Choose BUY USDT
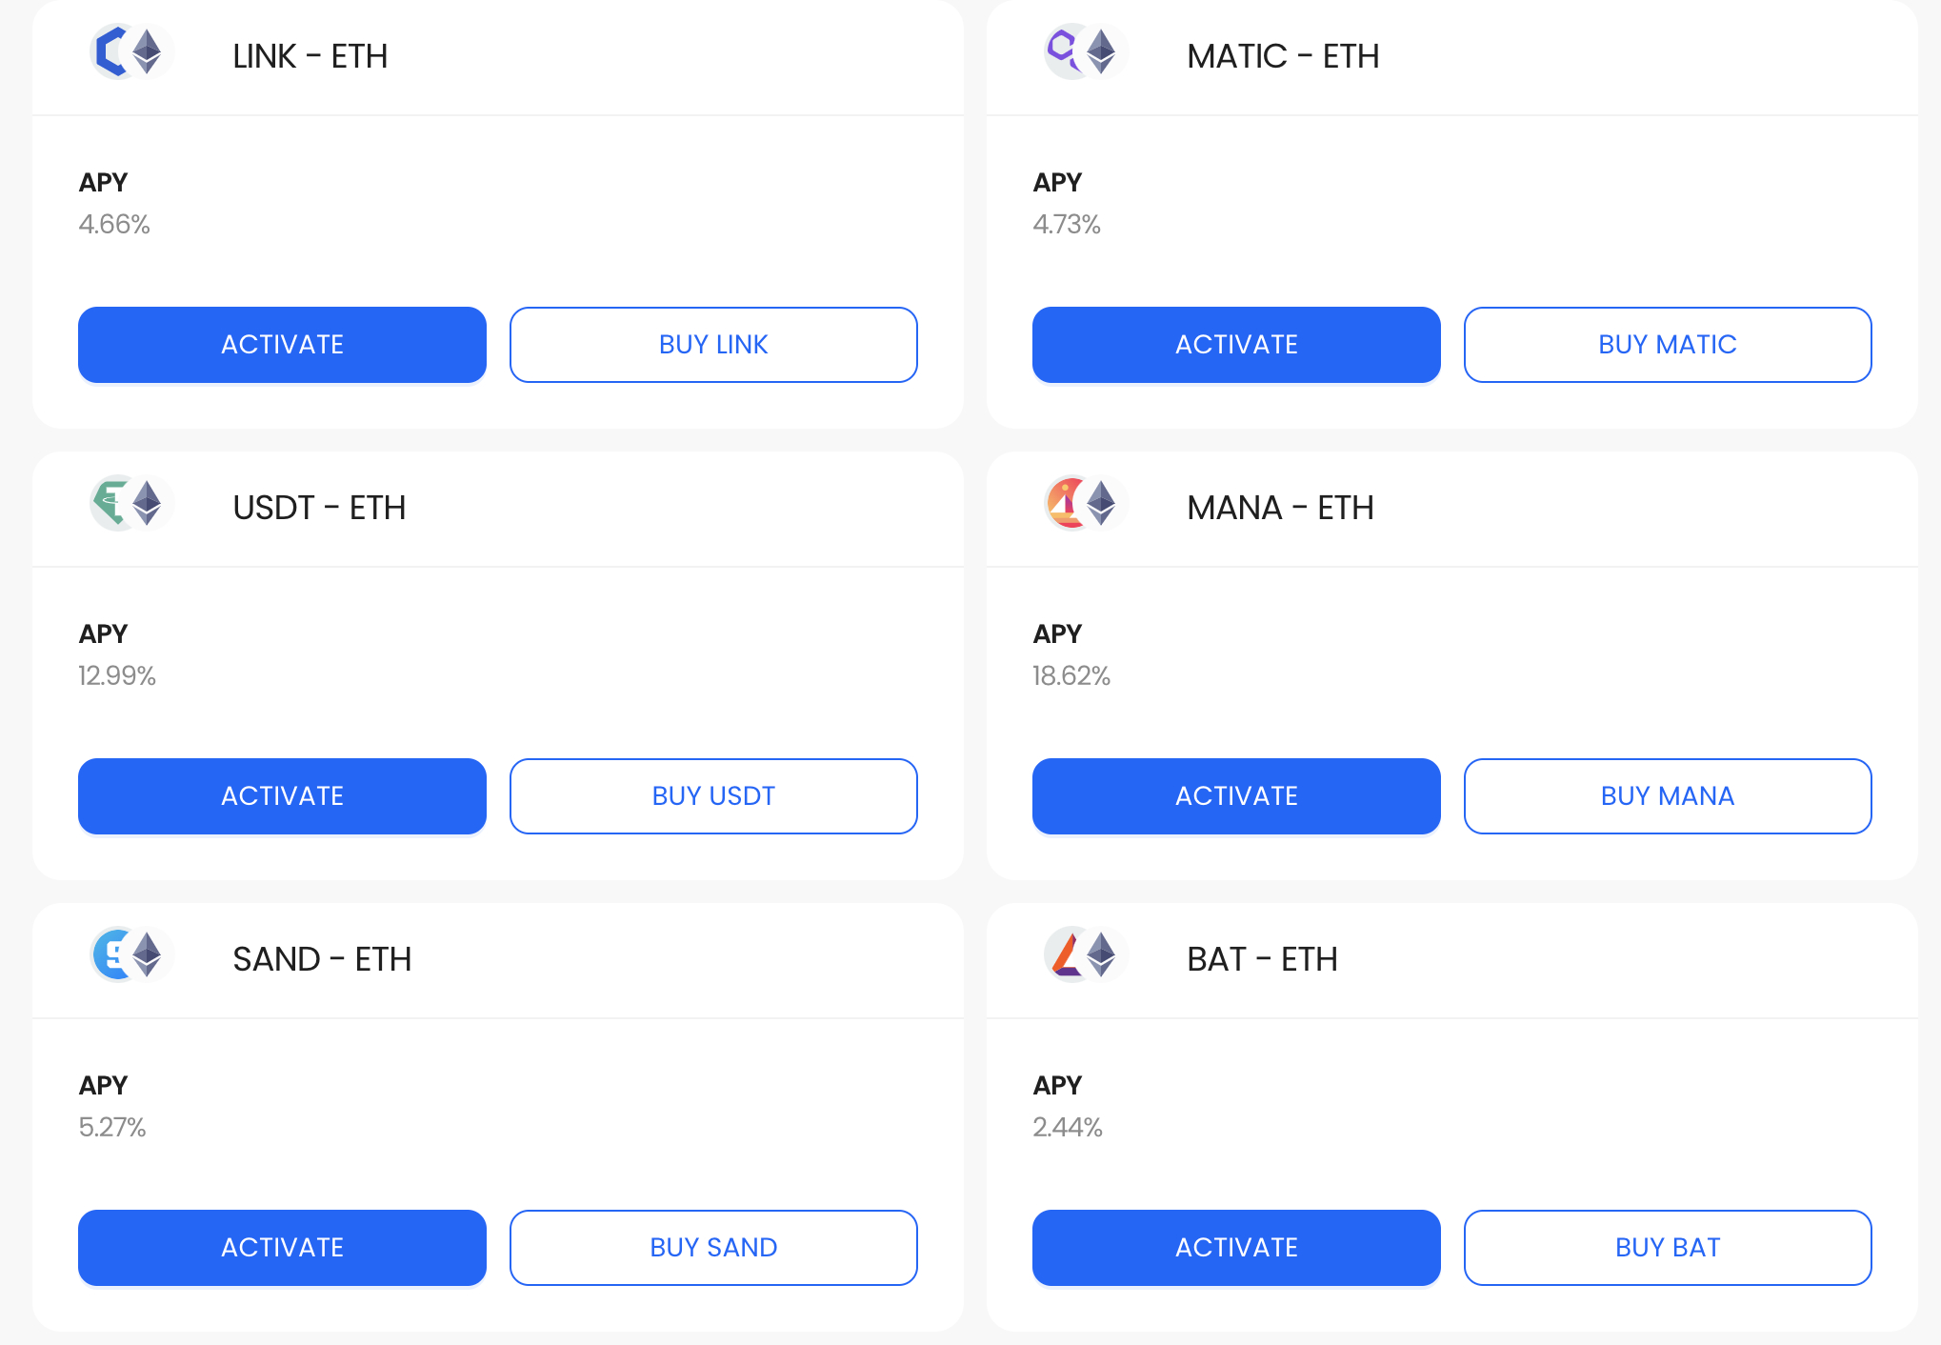Viewport: 1941px width, 1345px height. [713, 796]
